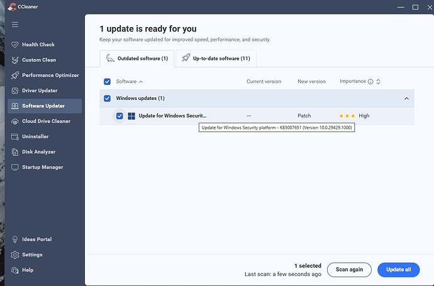Viewport: 434px width, 286px height.
Task: Sort the list by Software column
Action: [130, 82]
